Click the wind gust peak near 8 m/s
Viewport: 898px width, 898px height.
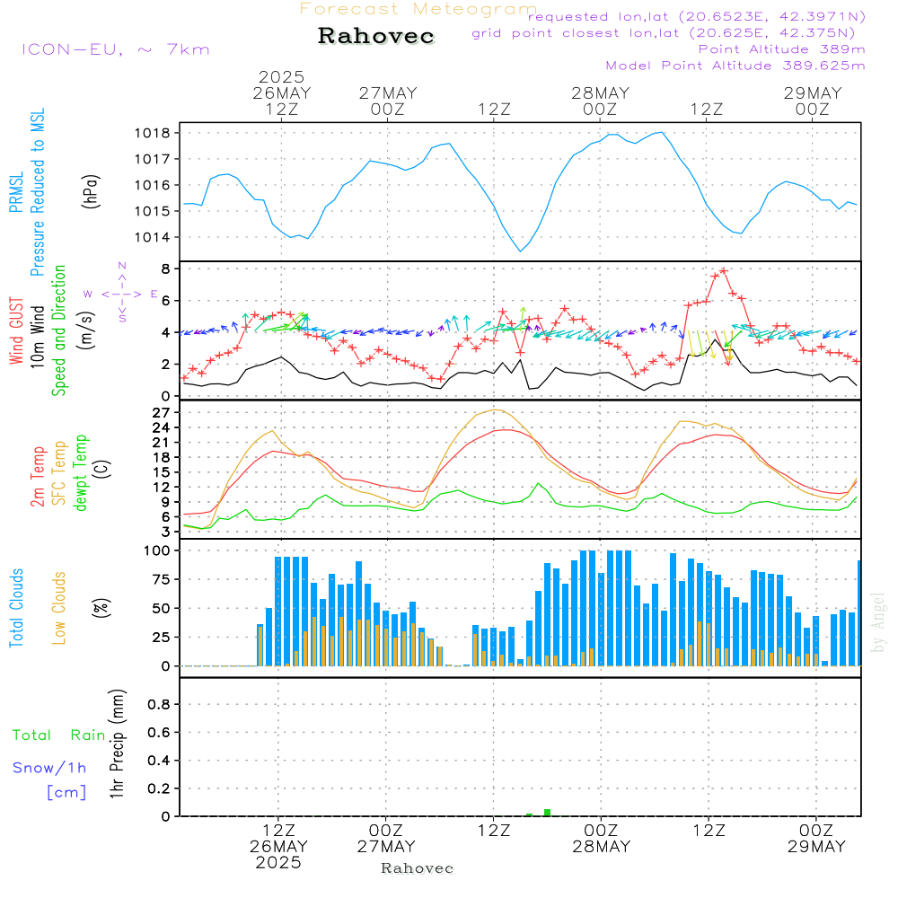coord(724,270)
